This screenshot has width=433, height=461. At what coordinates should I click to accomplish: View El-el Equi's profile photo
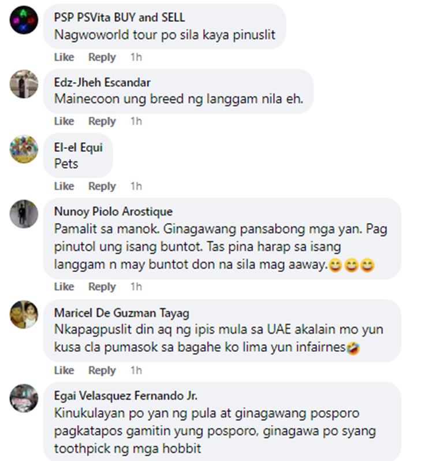[24, 149]
